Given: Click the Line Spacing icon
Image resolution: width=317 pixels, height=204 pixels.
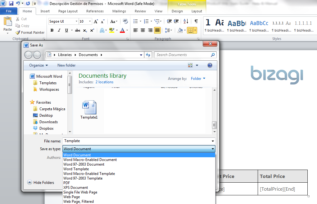Looking at the screenshot, I should (167, 30).
